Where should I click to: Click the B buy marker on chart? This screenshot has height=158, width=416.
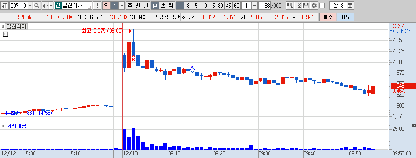coord(133,60)
